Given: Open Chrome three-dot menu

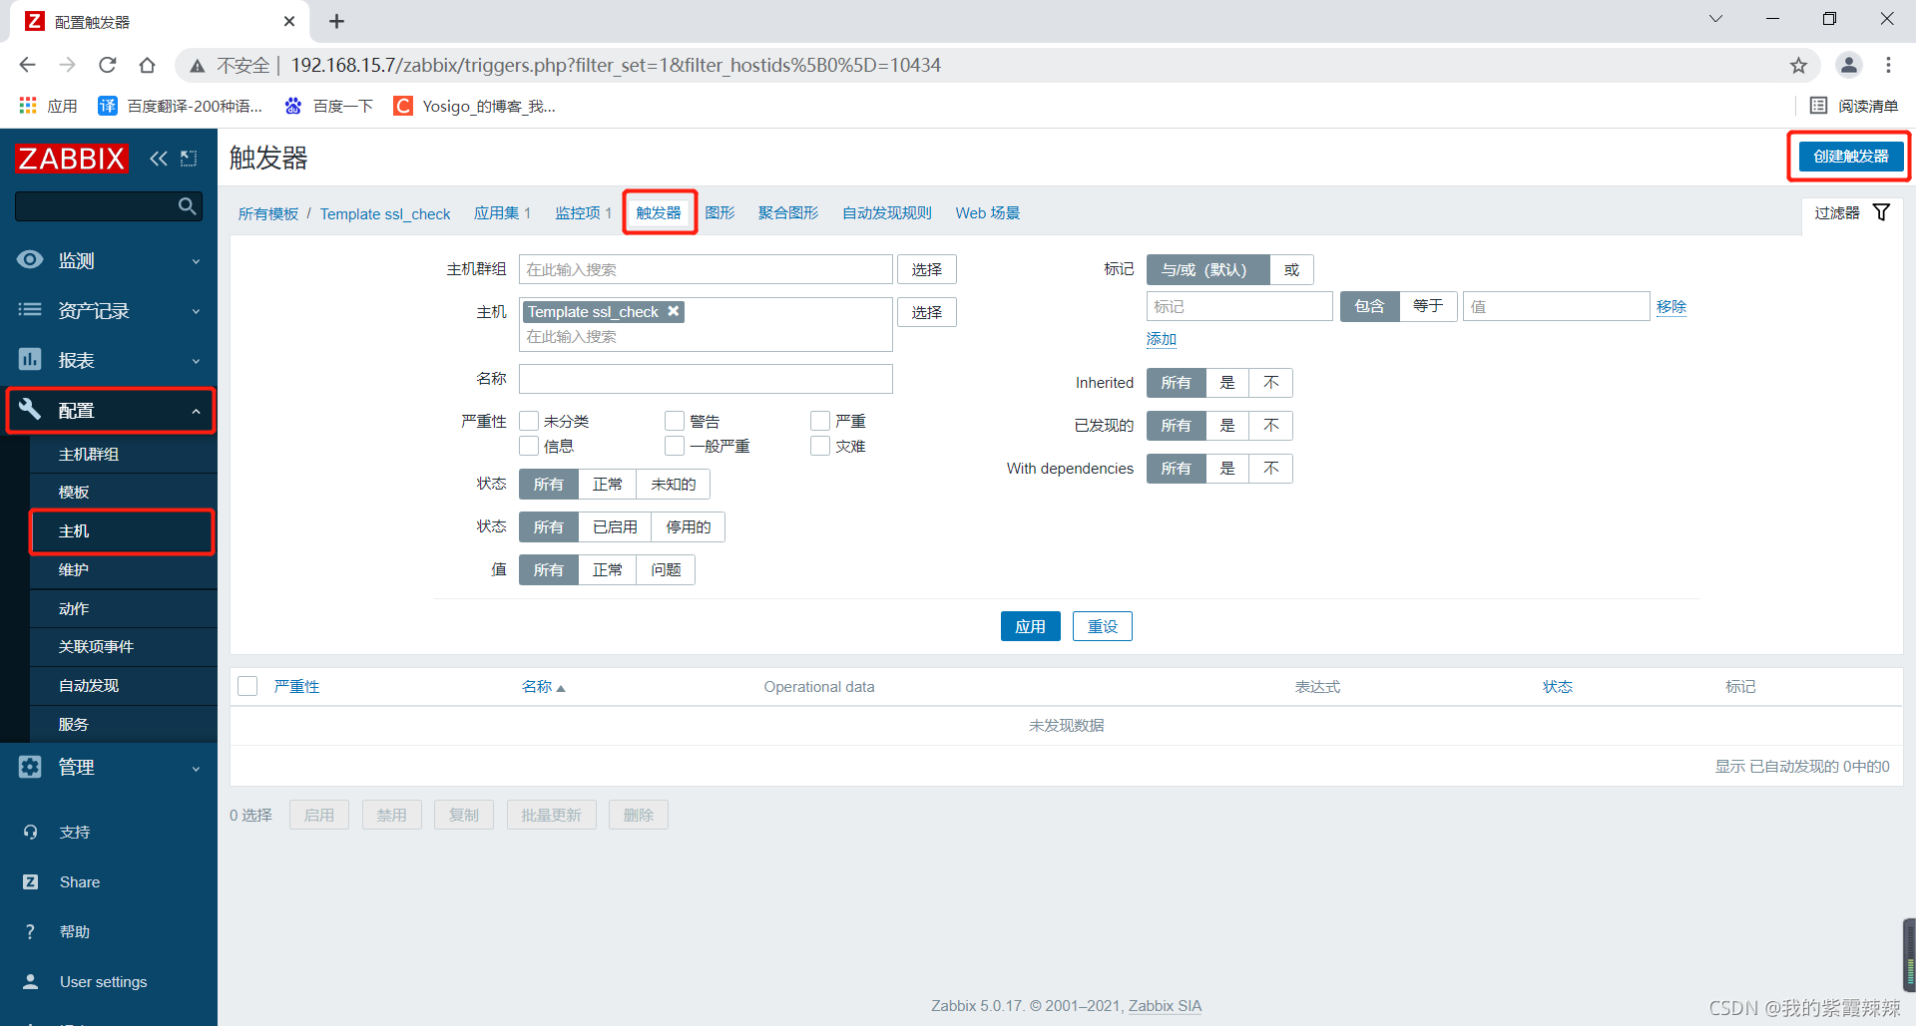Looking at the screenshot, I should point(1888,65).
